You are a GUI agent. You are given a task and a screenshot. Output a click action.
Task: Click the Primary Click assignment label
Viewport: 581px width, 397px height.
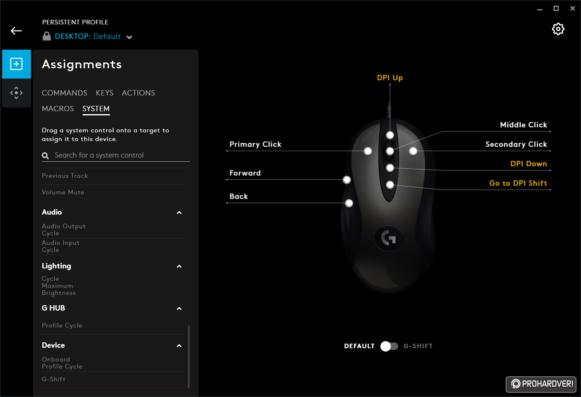pos(255,144)
